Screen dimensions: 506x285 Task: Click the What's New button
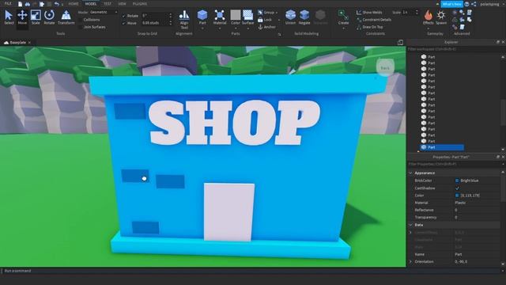(451, 4)
